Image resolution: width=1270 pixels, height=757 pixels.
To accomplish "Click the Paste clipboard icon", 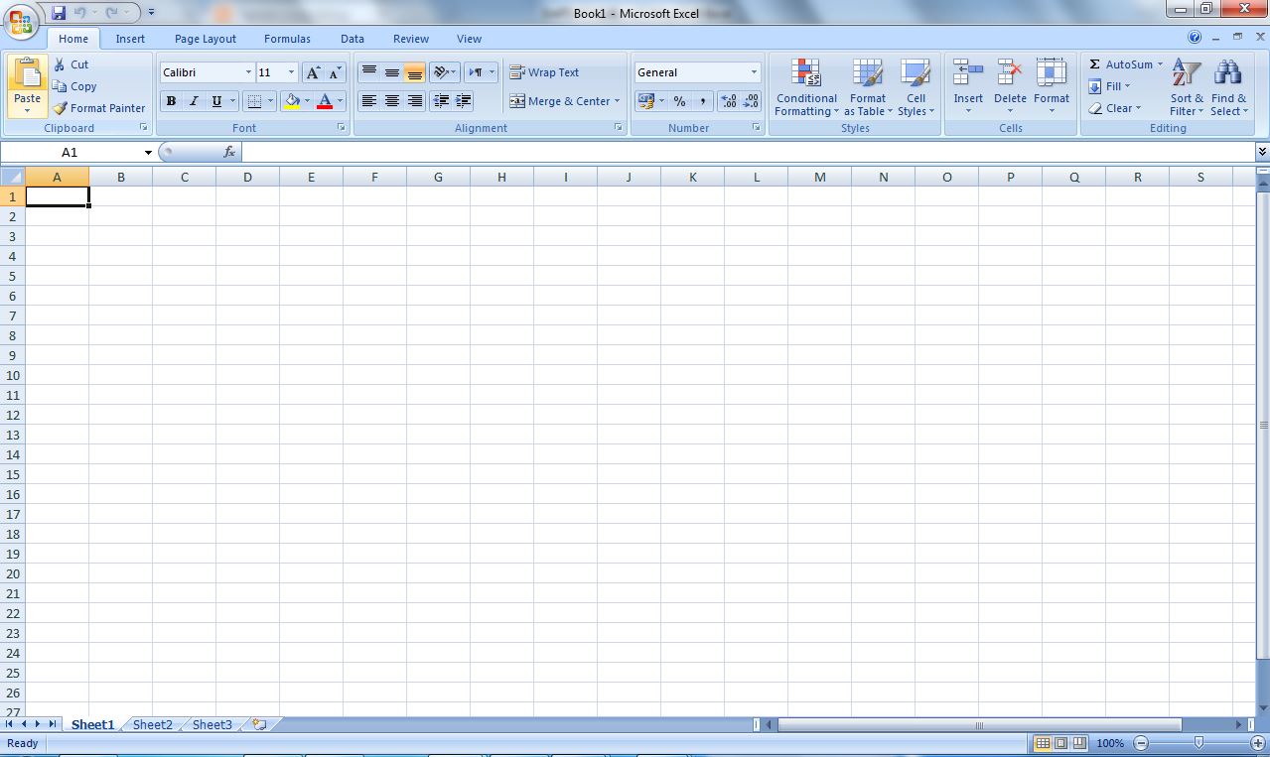I will tap(28, 74).
